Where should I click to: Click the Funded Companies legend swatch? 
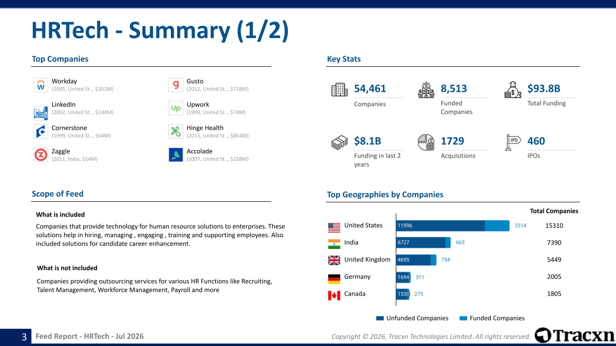tap(463, 318)
